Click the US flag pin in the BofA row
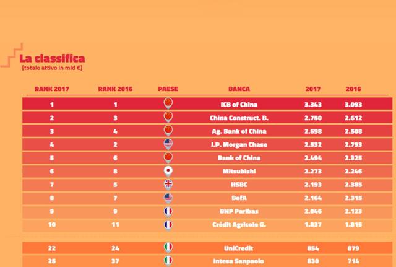The height and width of the screenshot is (267, 396). (x=168, y=198)
